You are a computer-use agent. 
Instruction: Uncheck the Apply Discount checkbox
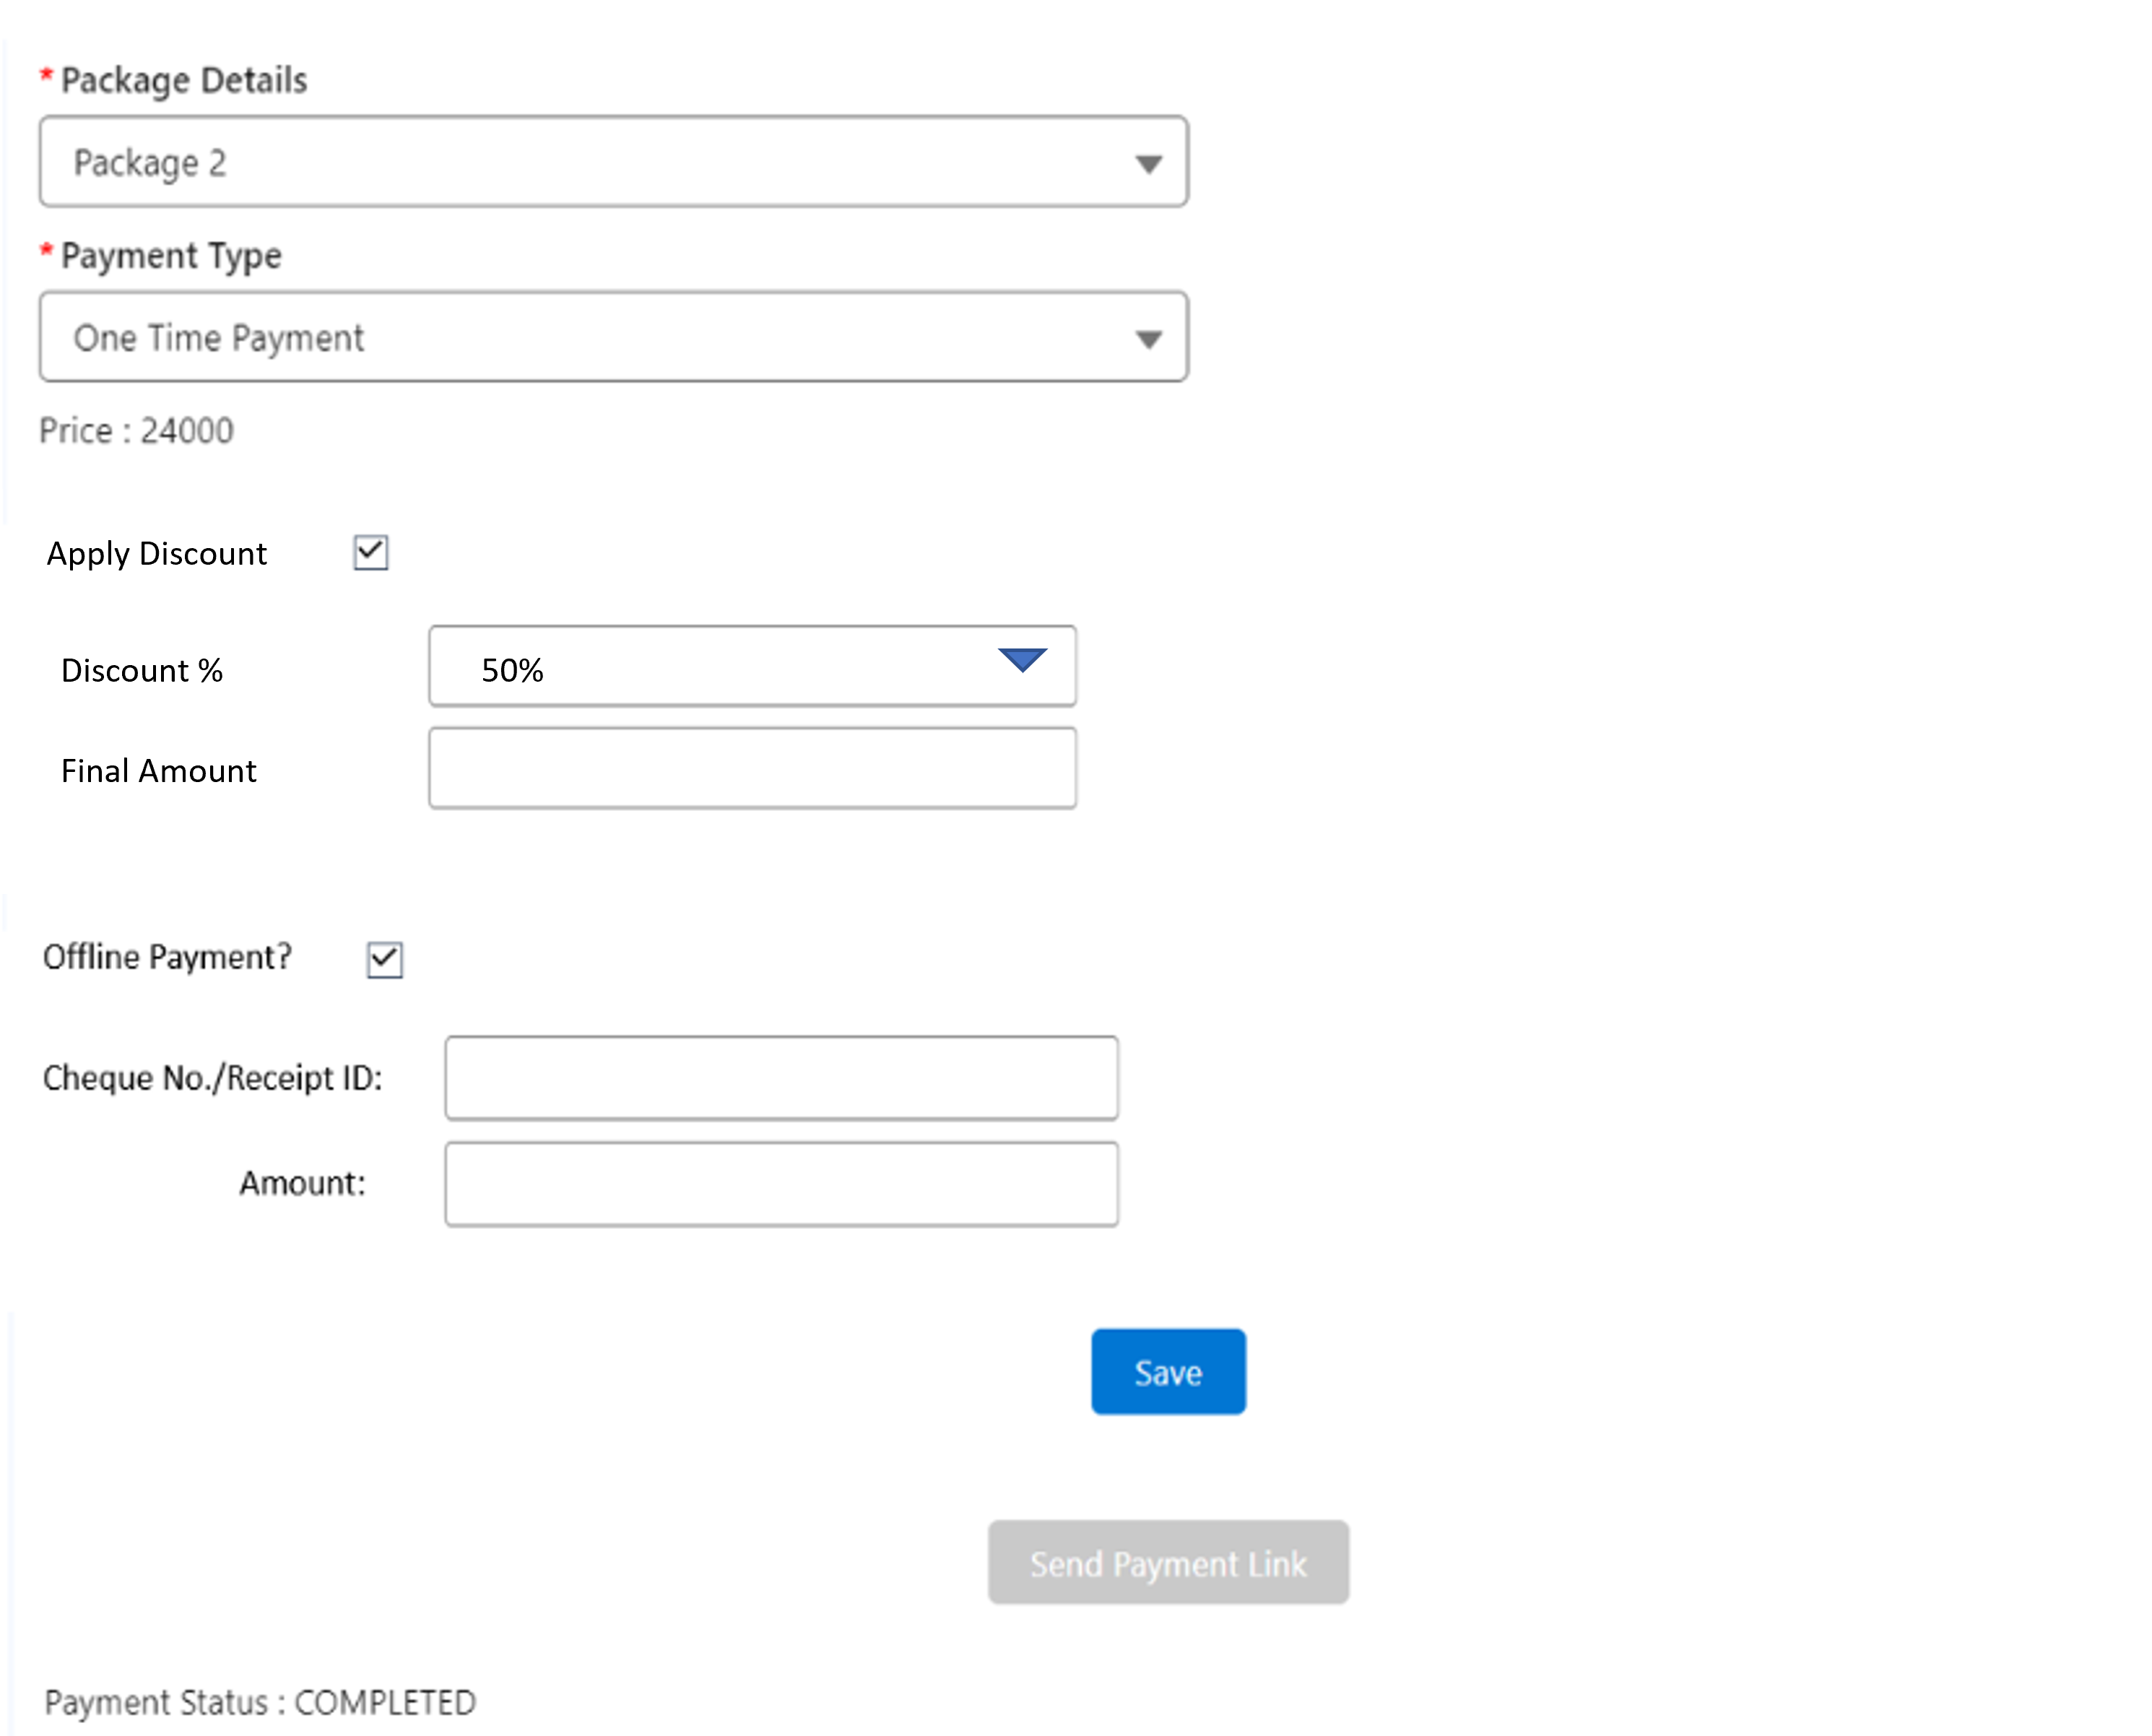click(371, 552)
